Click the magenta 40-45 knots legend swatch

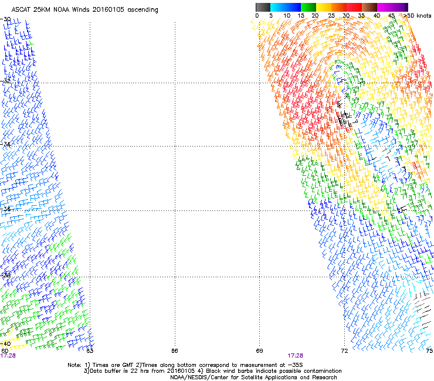[385, 7]
